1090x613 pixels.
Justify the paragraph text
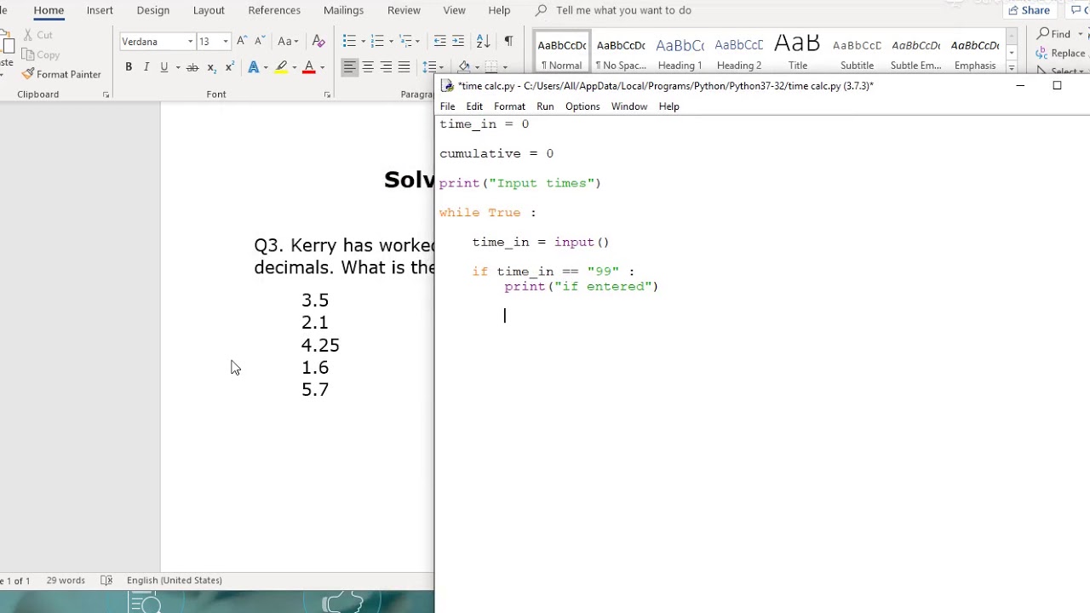coord(404,67)
